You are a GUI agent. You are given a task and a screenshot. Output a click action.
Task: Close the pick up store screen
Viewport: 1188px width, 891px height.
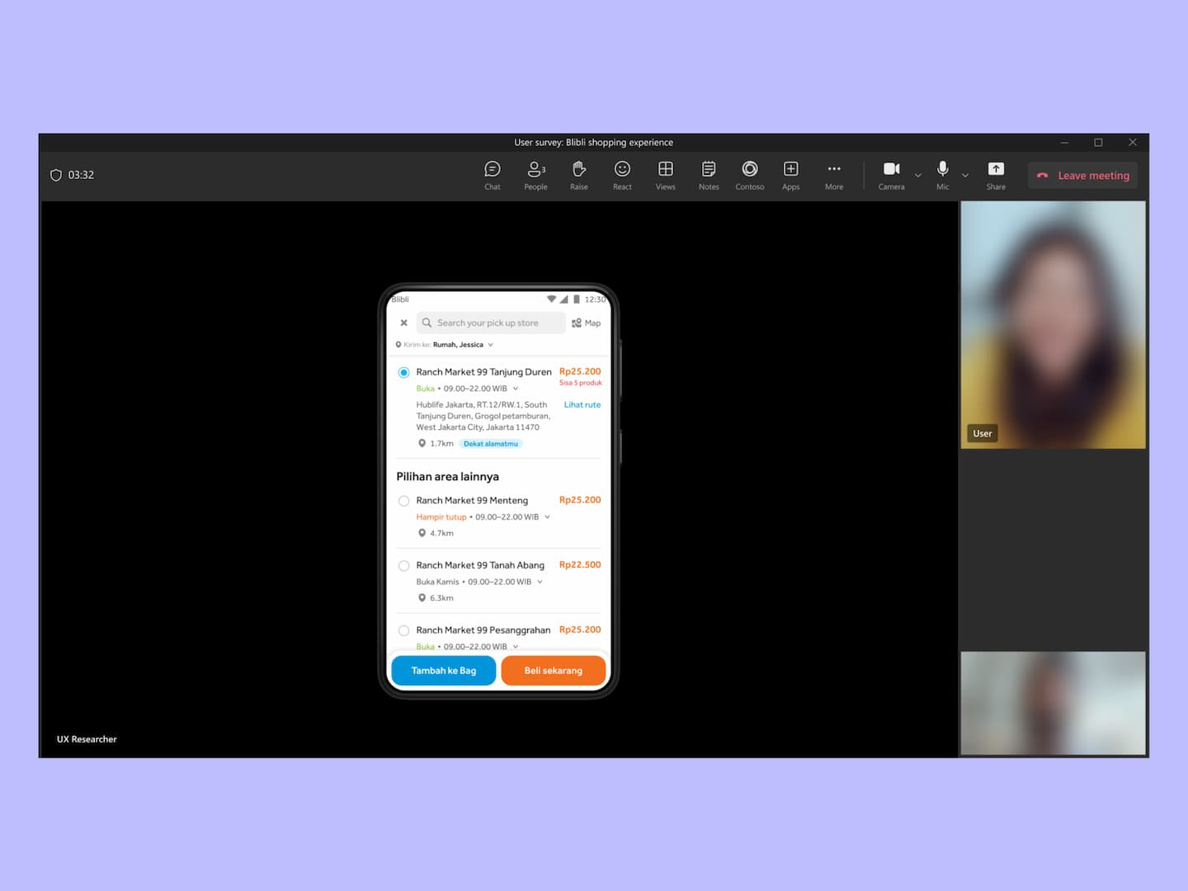403,323
